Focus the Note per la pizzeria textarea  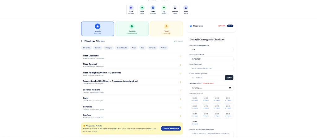tap(211, 134)
